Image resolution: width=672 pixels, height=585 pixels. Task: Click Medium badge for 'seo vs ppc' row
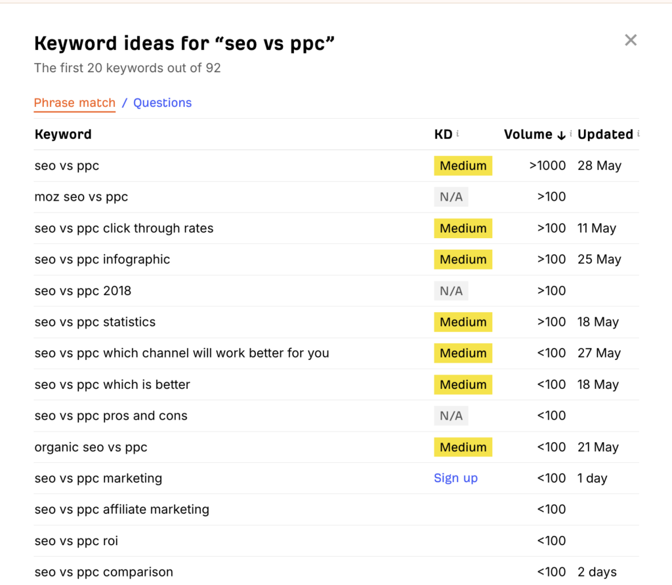pos(463,166)
